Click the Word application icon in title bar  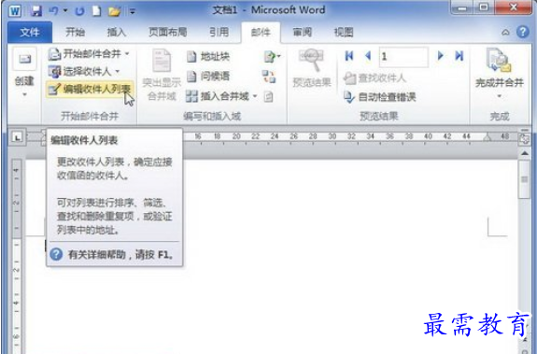click(15, 10)
